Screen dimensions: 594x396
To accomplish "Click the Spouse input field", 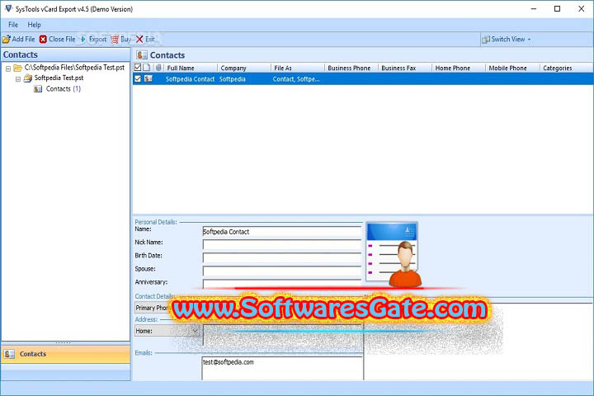I will [x=282, y=271].
